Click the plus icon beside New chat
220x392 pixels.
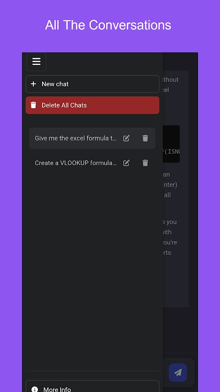[x=33, y=84]
